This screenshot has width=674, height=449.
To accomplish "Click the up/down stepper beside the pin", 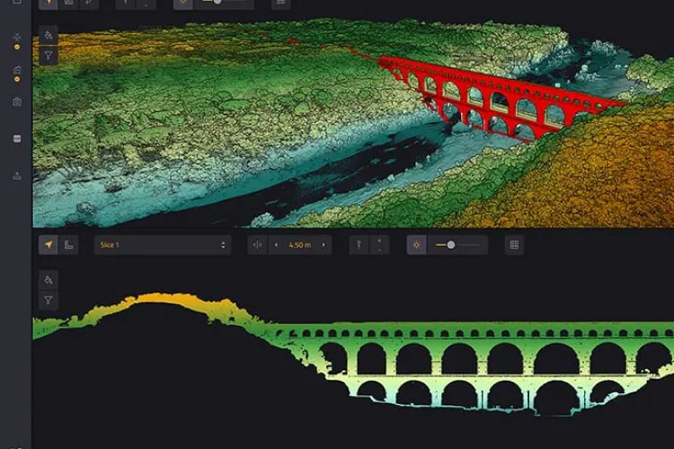I will (379, 245).
